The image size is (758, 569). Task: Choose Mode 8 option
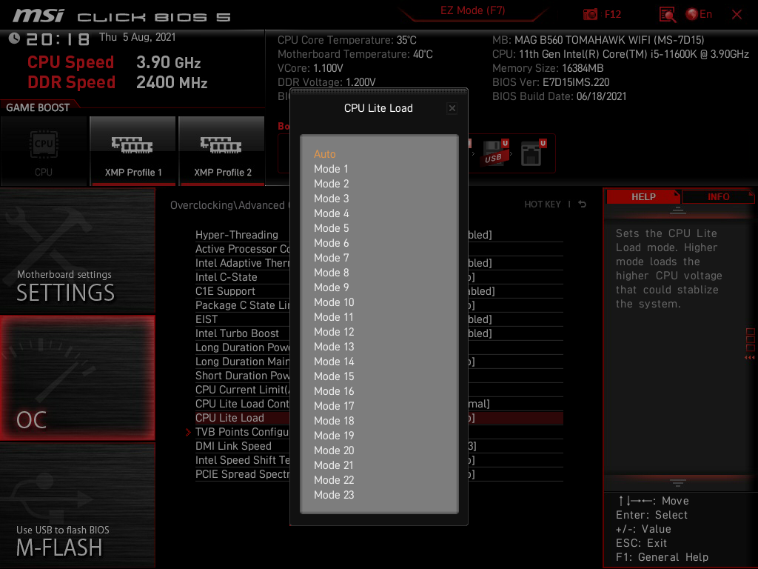click(331, 273)
